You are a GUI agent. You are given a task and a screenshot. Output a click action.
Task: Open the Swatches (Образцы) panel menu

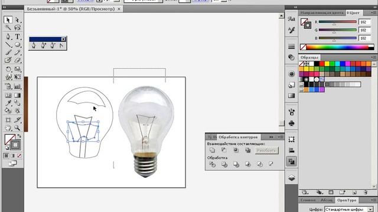click(x=373, y=57)
